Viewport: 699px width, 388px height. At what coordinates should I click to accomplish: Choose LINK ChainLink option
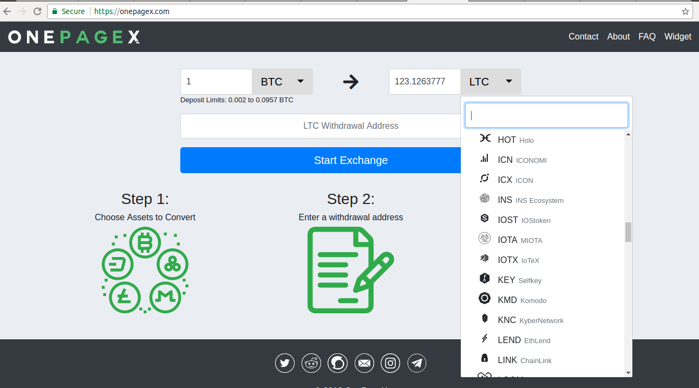[x=543, y=360]
